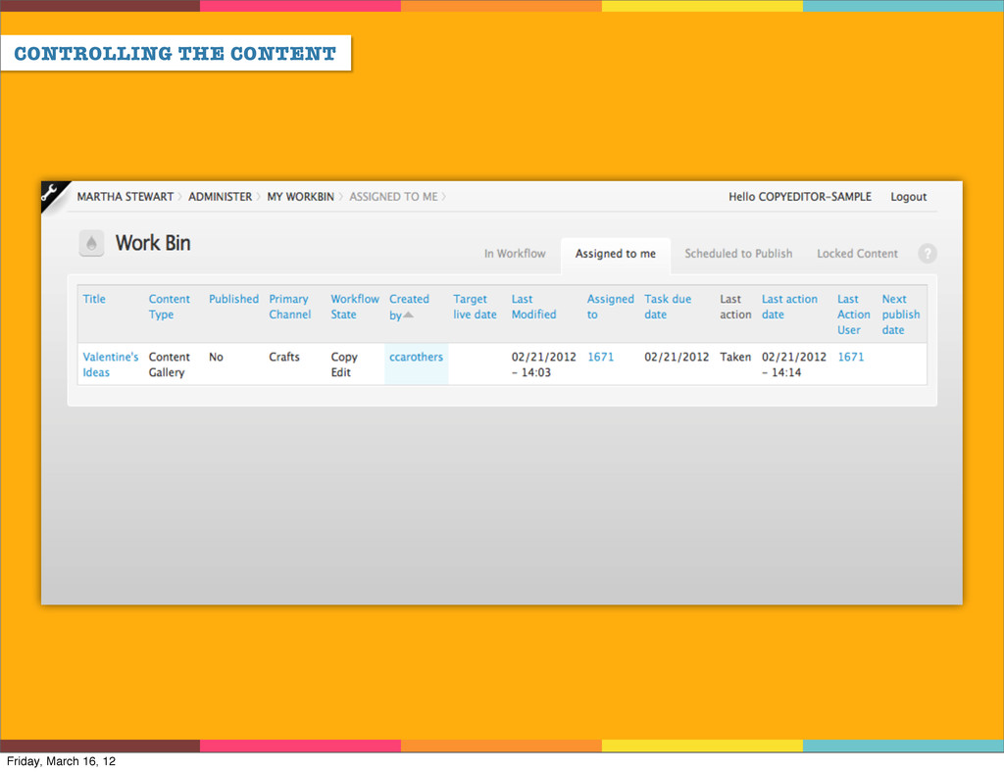1004x772 pixels.
Task: Click the Controlling the Content slide title
Action: pos(175,53)
